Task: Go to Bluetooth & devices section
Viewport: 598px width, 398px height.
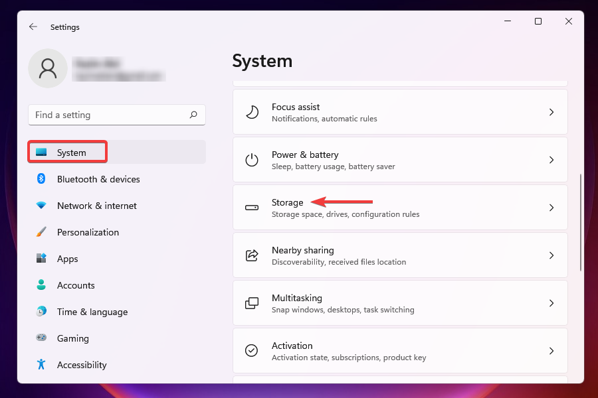Action: click(x=117, y=178)
